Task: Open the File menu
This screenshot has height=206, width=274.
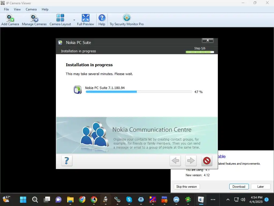Action: point(6,9)
